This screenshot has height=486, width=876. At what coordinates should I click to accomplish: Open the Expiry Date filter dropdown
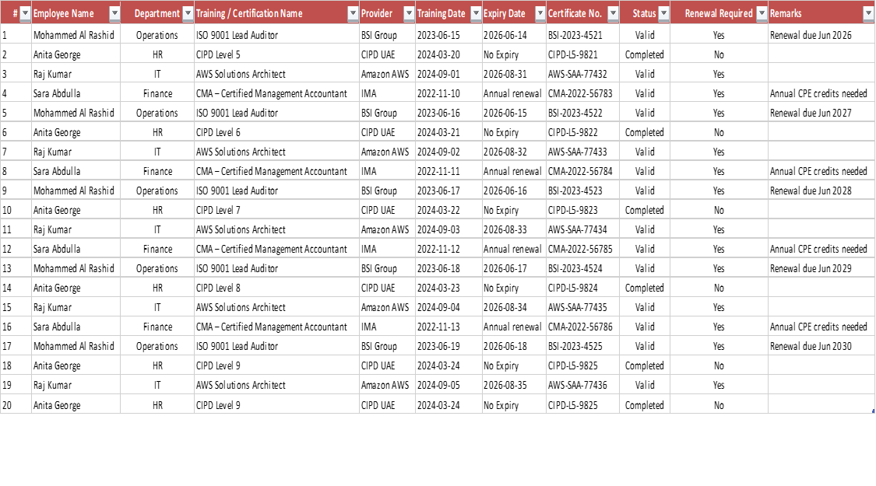(x=540, y=13)
